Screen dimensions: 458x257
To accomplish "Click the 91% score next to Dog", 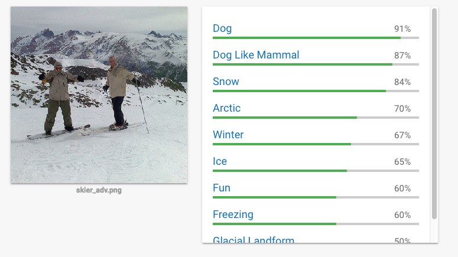I will pyautogui.click(x=402, y=29).
